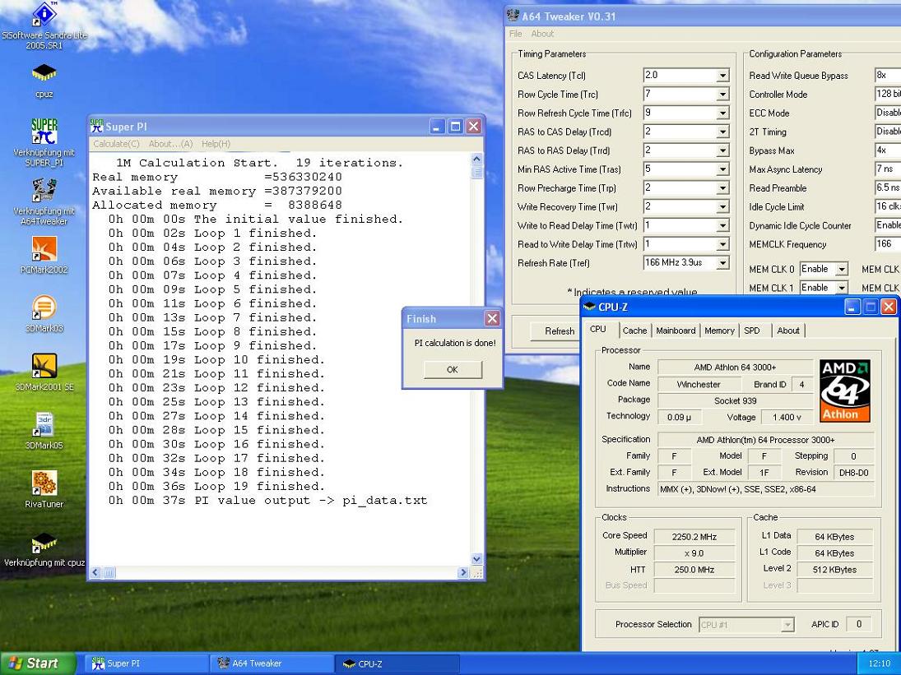
Task: Click the Super PI vertical scrollbar down arrow
Action: pos(476,559)
